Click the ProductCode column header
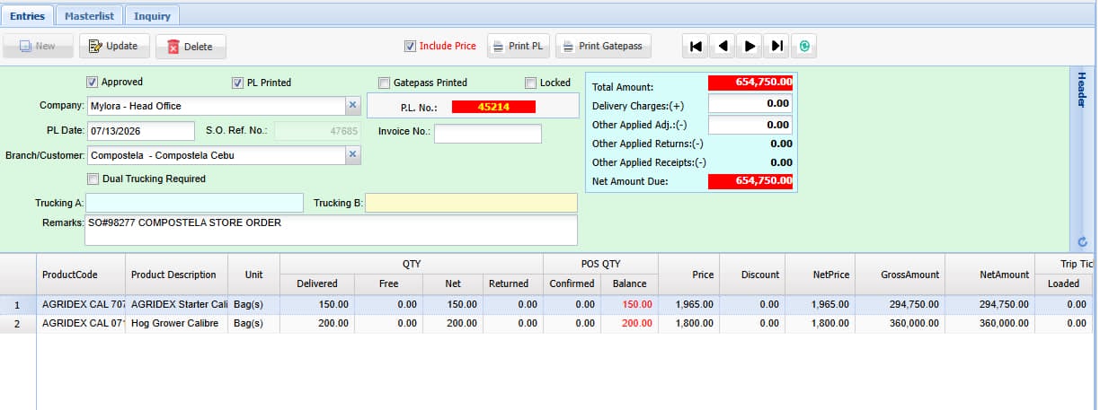The width and height of the screenshot is (1100, 410). (x=80, y=275)
